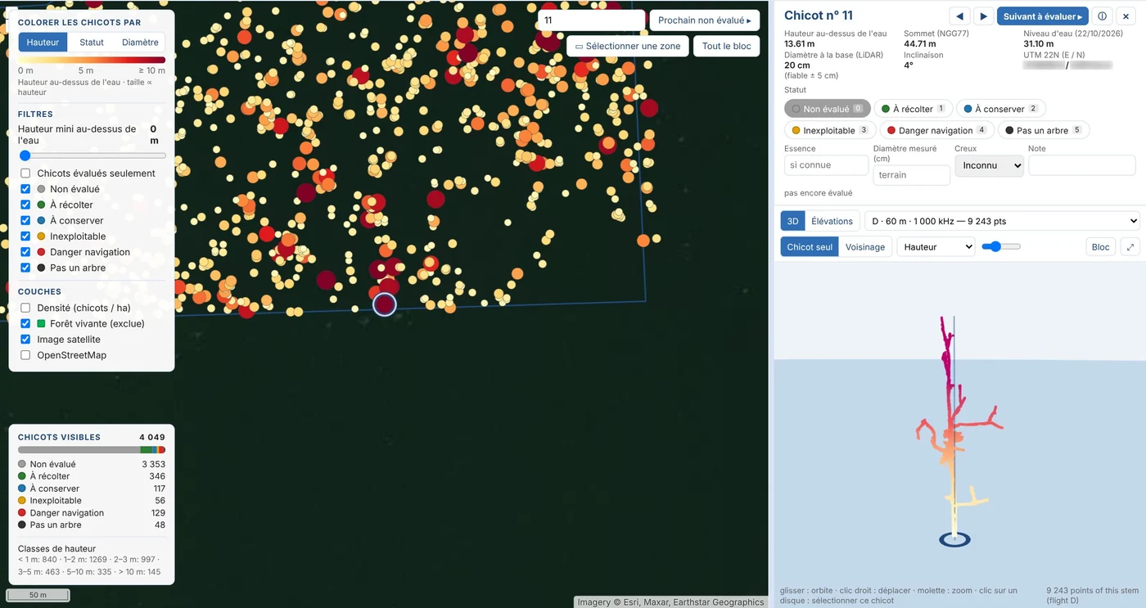
Task: Click the 'Tout le bloc' button
Action: coord(726,47)
